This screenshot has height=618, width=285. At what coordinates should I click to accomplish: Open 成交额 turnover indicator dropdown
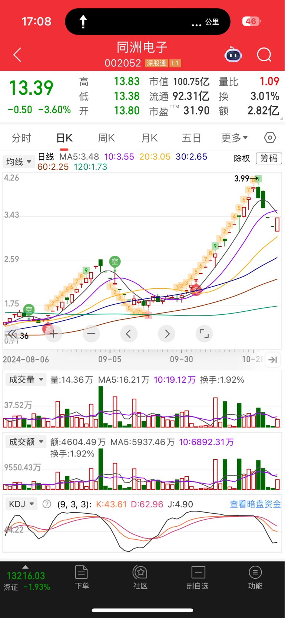point(26,442)
